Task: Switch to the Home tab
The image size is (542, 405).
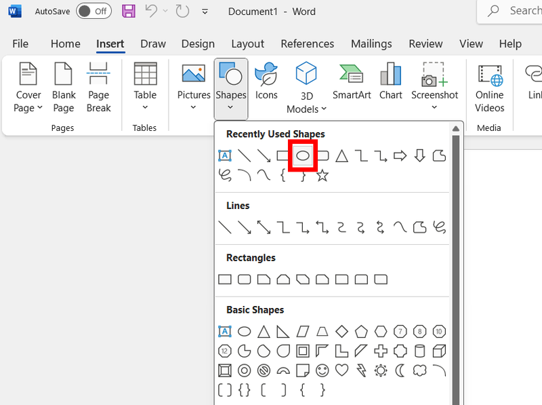Action: tap(65, 44)
